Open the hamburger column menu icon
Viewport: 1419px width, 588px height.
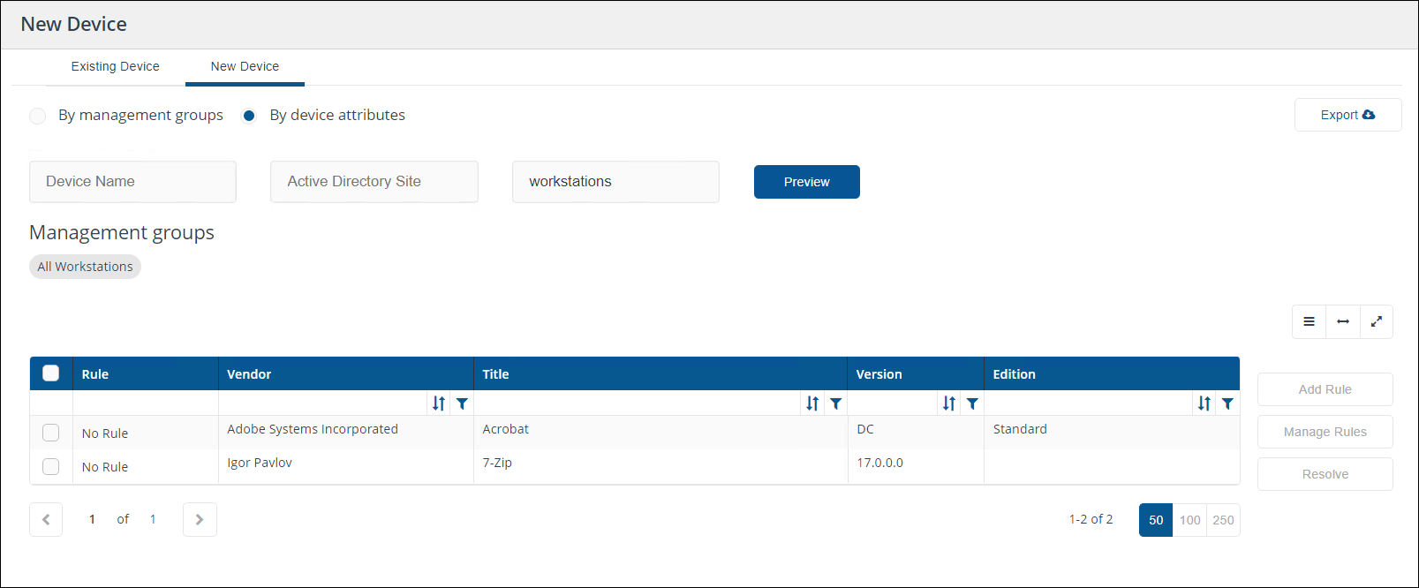(x=1309, y=321)
